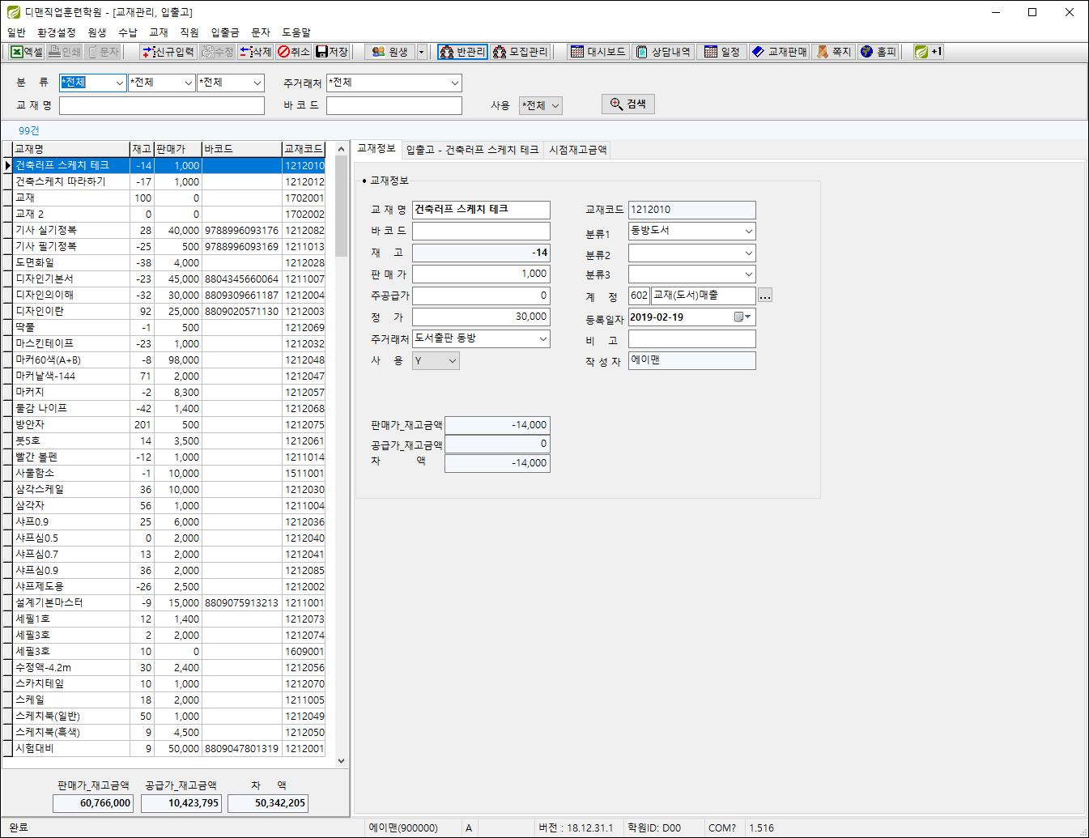The width and height of the screenshot is (1089, 838).
Task: Open the 일반 menu
Action: tap(16, 32)
